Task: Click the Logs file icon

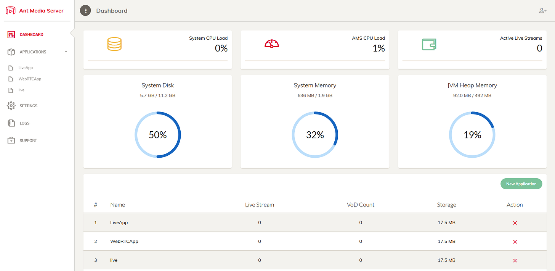Action: coord(11,123)
